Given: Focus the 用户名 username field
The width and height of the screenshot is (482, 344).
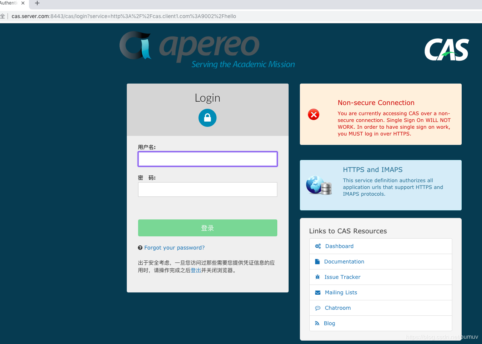Looking at the screenshot, I should [x=208, y=159].
